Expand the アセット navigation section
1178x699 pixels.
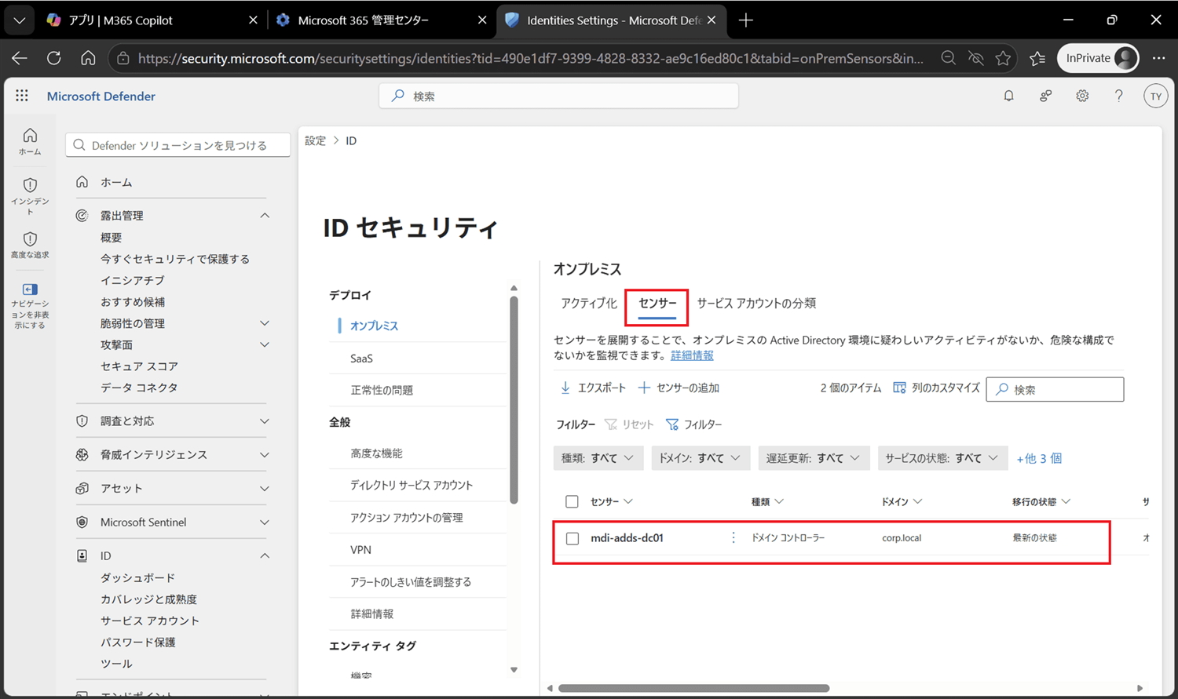[x=265, y=489]
